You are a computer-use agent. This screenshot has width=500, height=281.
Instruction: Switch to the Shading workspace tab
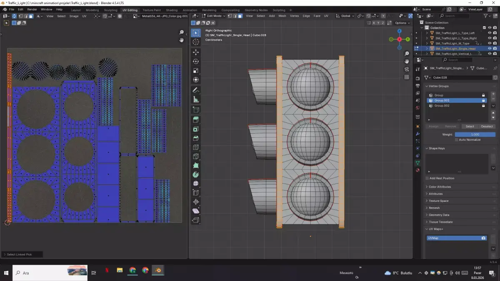(172, 10)
